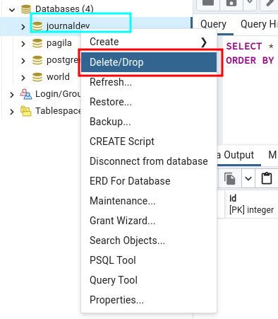Click the id [PK] integer column header
278x319 pixels.
pos(251,204)
